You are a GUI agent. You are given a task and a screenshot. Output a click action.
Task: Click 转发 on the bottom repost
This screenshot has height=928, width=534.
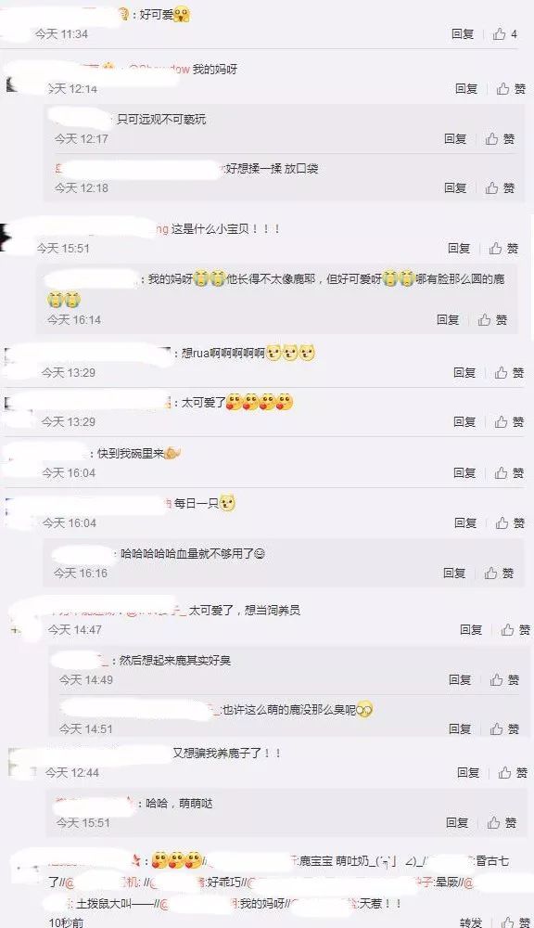tap(471, 922)
